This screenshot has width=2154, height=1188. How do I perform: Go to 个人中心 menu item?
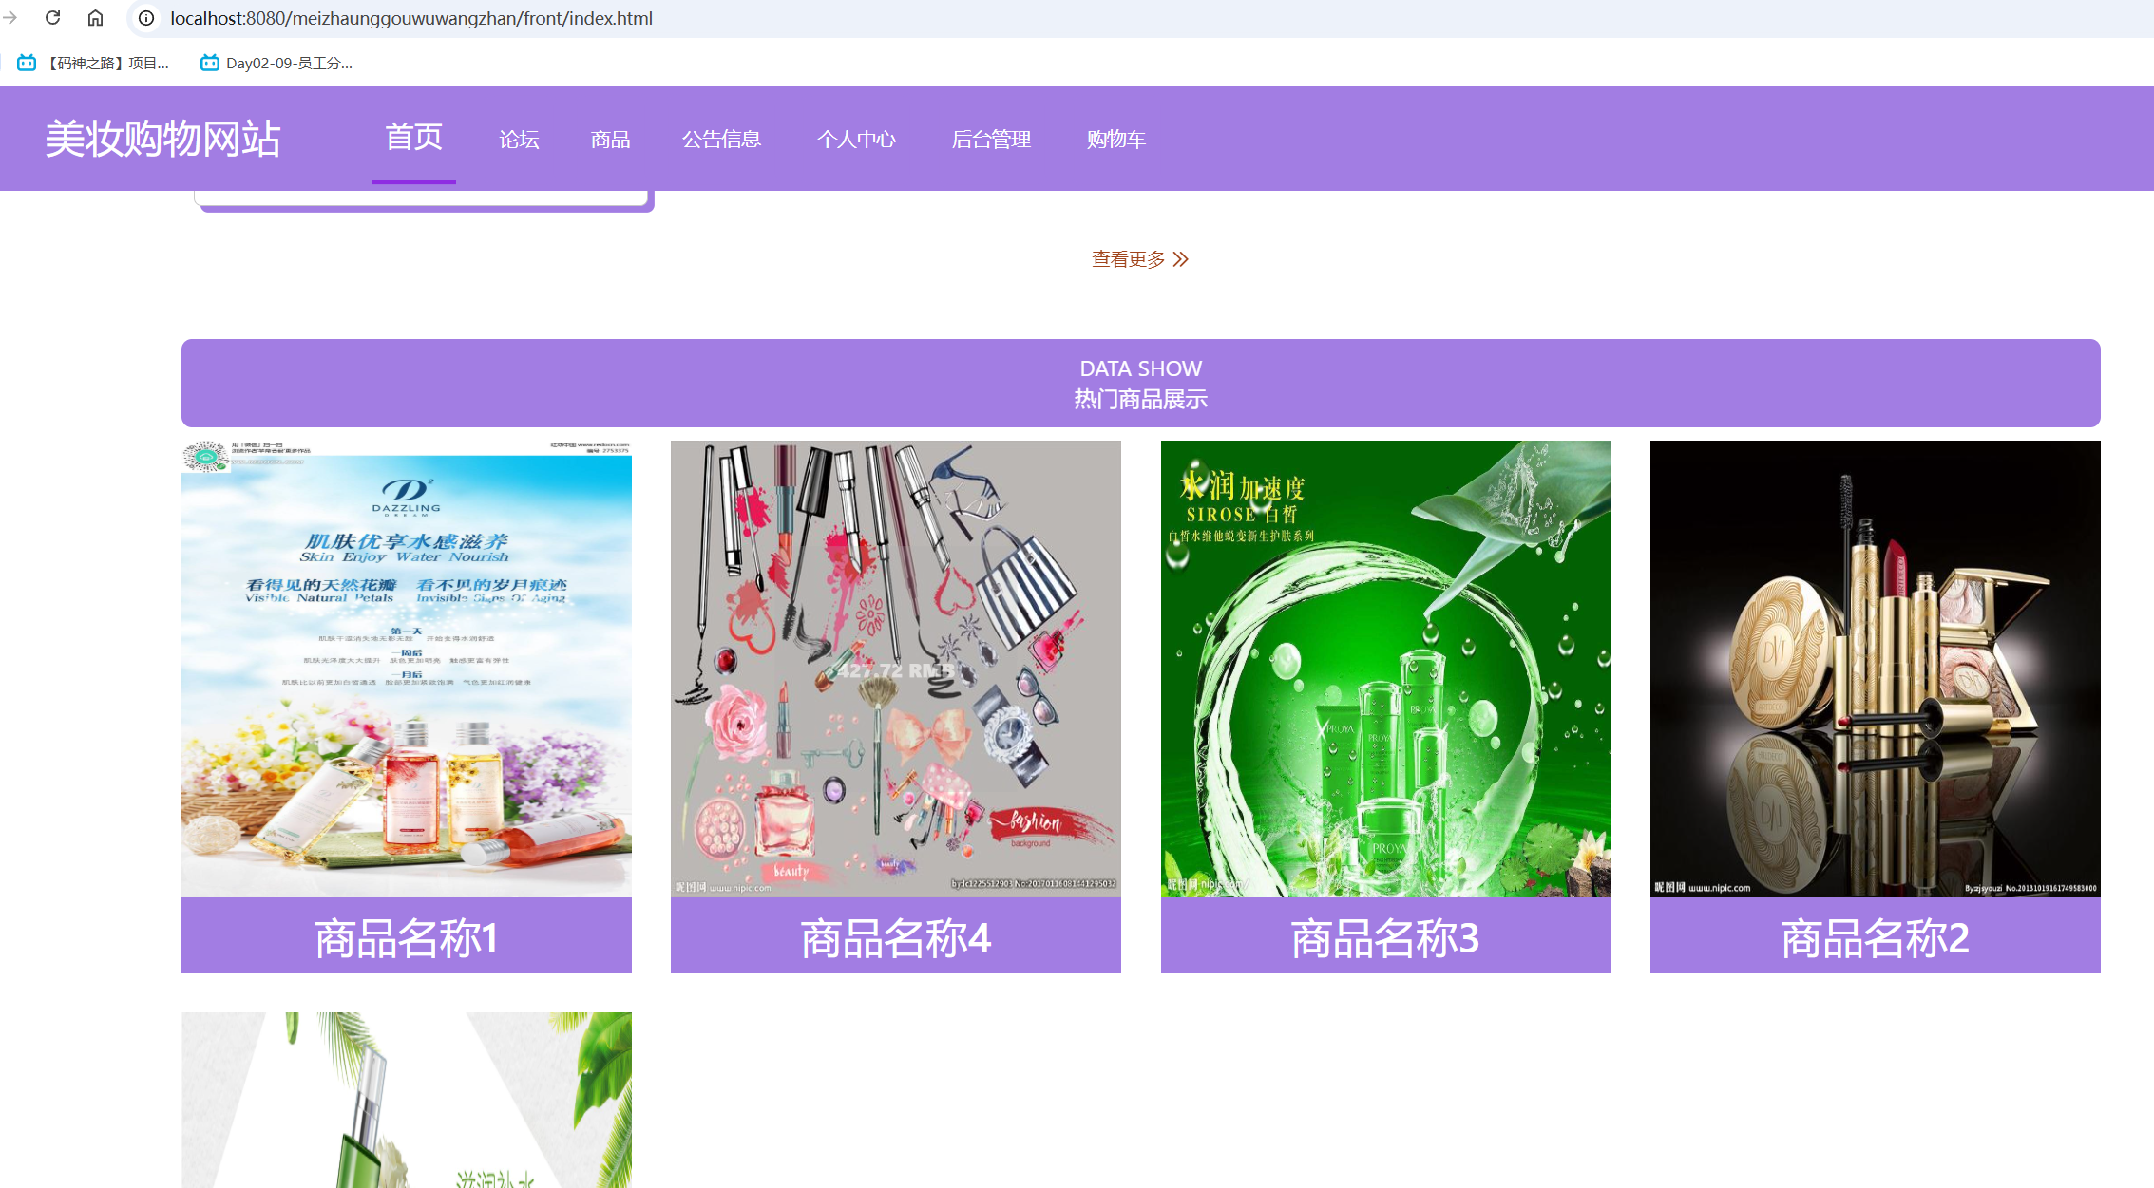[x=856, y=140]
